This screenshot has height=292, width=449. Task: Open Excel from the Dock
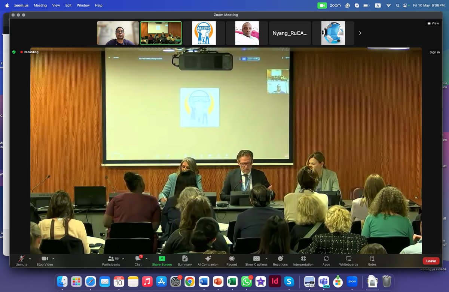[232, 282]
